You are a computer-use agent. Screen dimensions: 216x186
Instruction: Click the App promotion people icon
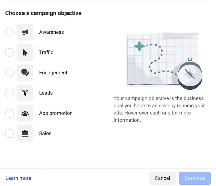click(x=25, y=113)
